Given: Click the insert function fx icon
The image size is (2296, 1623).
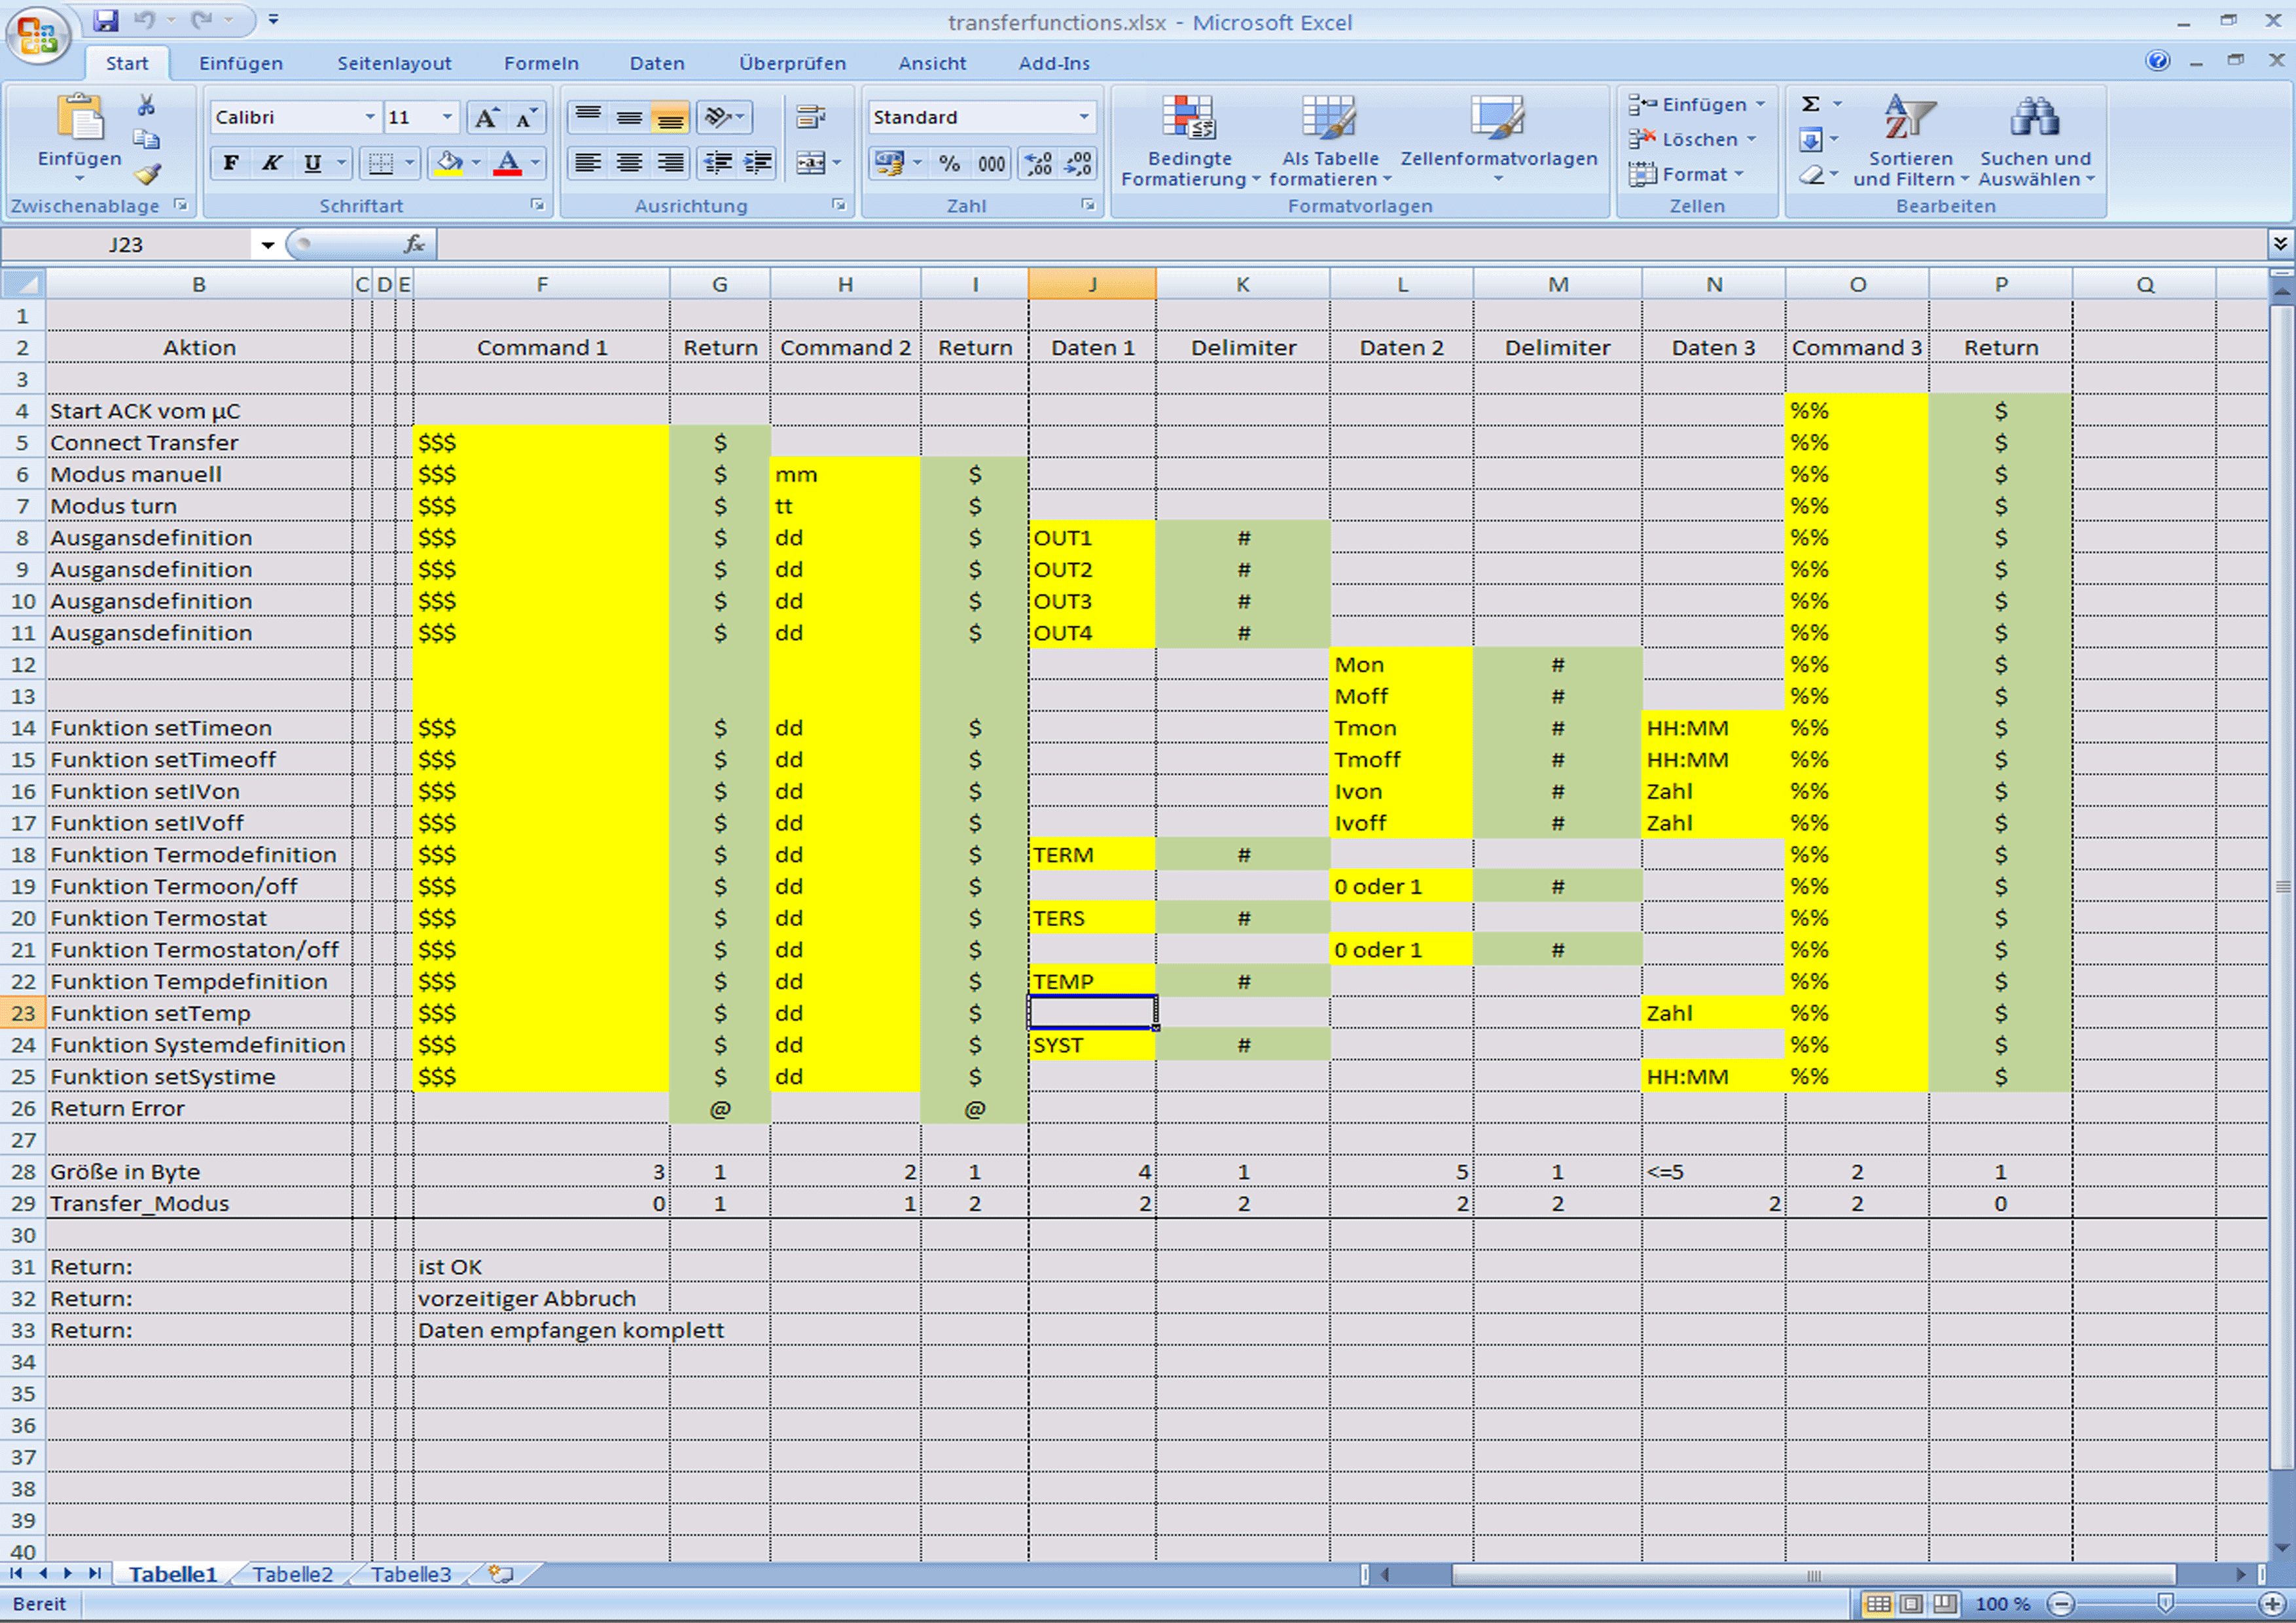Looking at the screenshot, I should click(413, 244).
